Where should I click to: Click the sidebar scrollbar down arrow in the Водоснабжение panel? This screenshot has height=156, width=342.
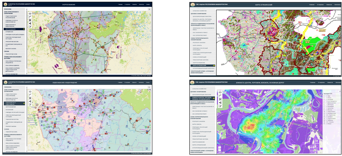(x=27, y=151)
